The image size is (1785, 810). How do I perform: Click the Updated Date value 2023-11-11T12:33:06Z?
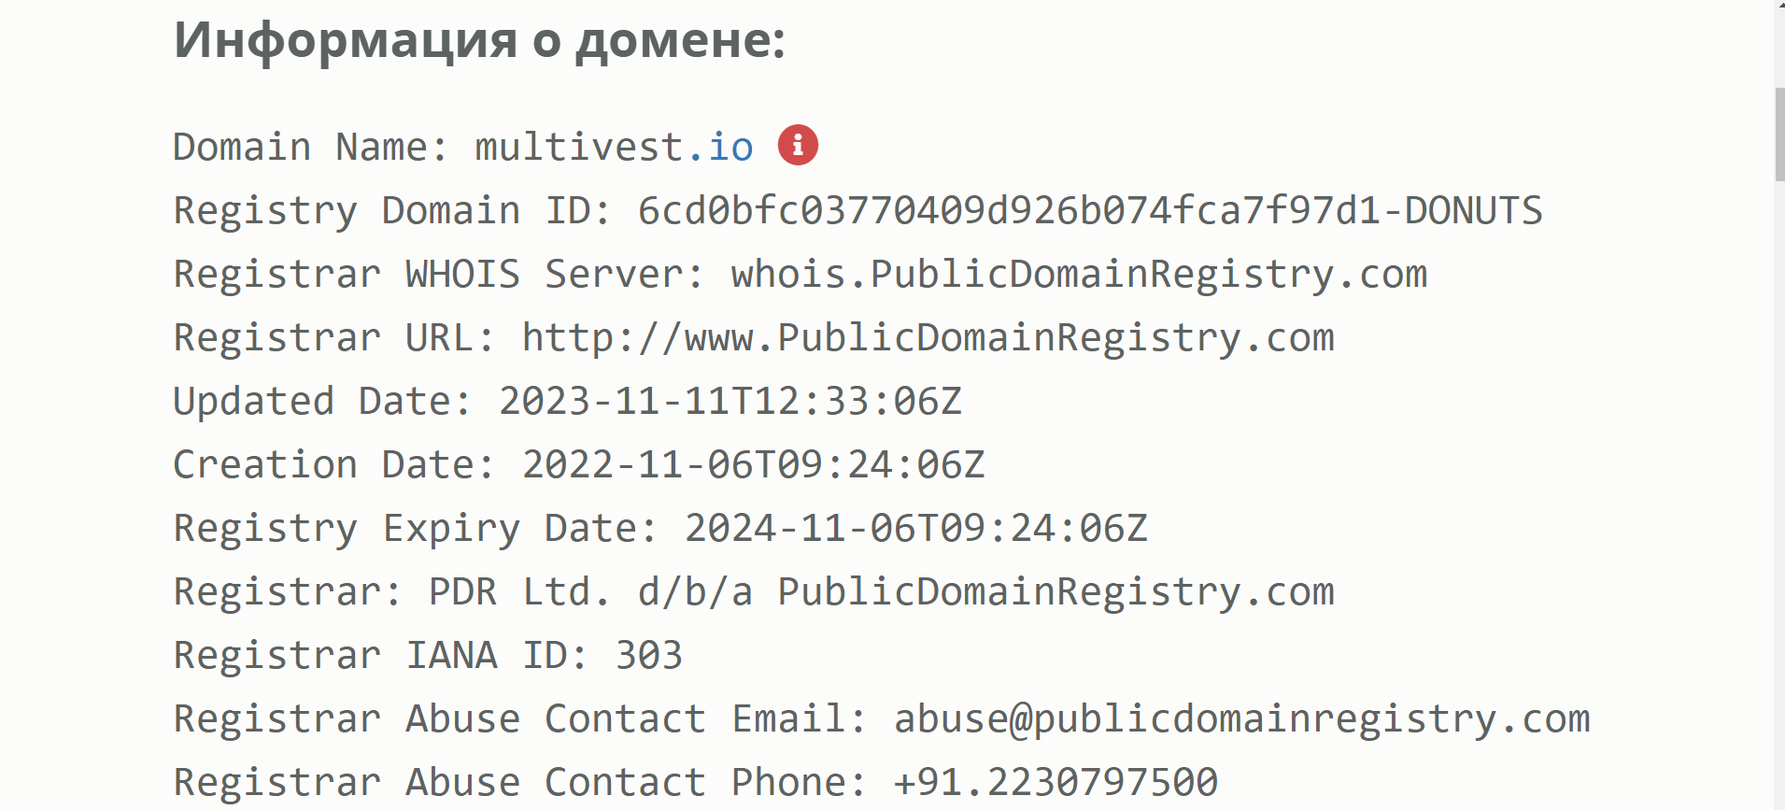730,402
